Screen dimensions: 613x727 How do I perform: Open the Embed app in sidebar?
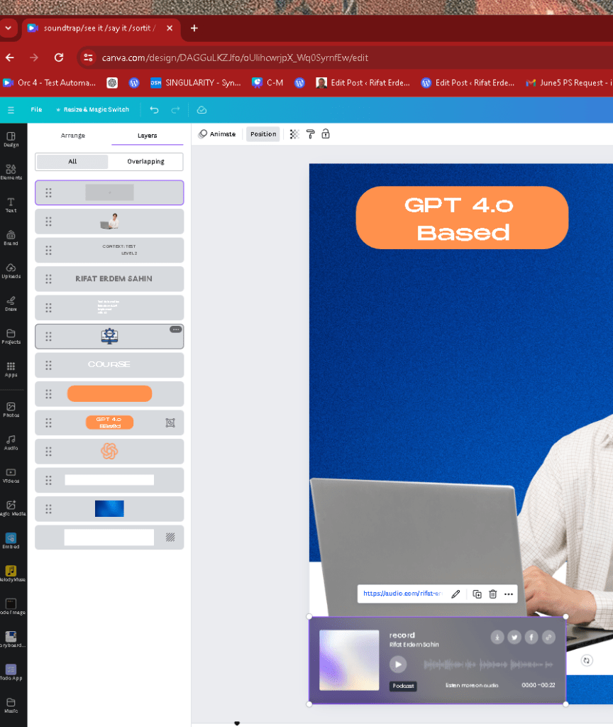point(11,541)
